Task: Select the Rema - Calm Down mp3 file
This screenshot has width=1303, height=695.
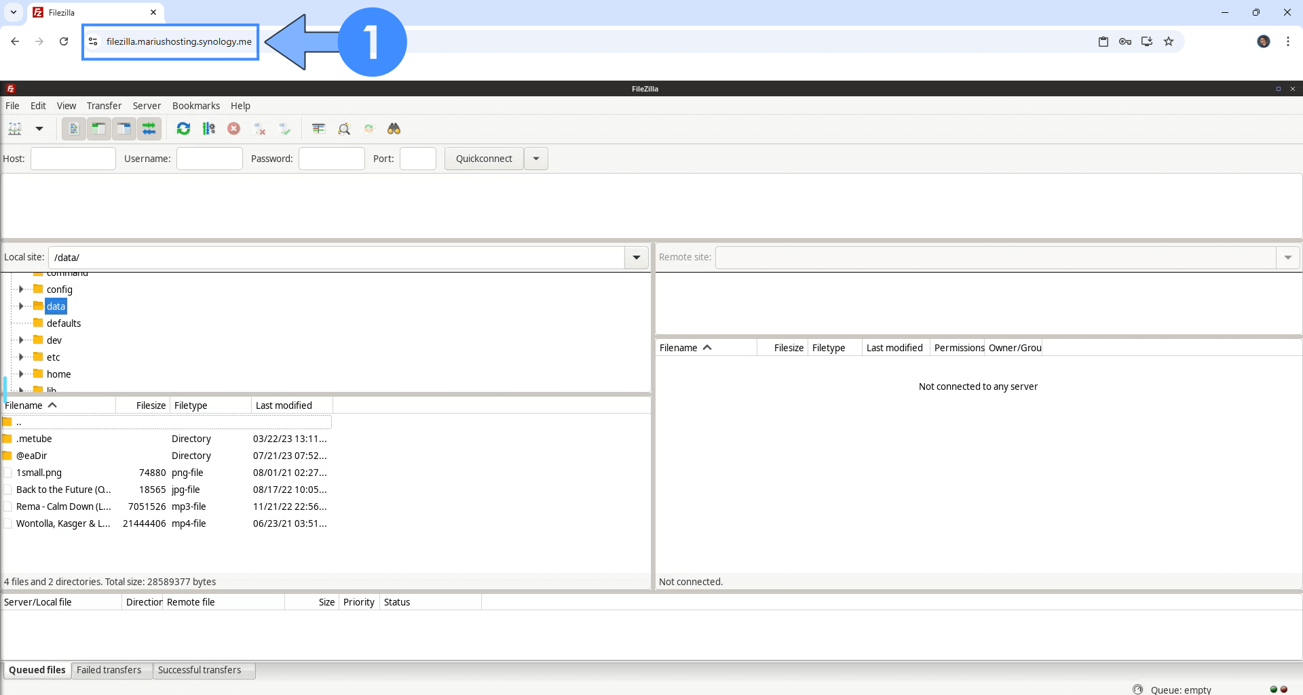Action: 166,507
